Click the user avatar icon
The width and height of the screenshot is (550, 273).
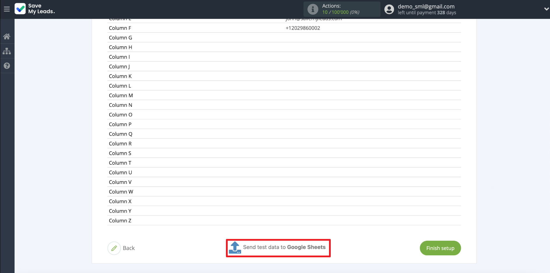pos(389,9)
